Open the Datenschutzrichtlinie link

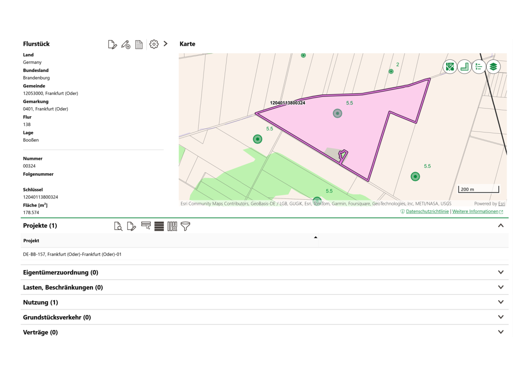click(427, 212)
